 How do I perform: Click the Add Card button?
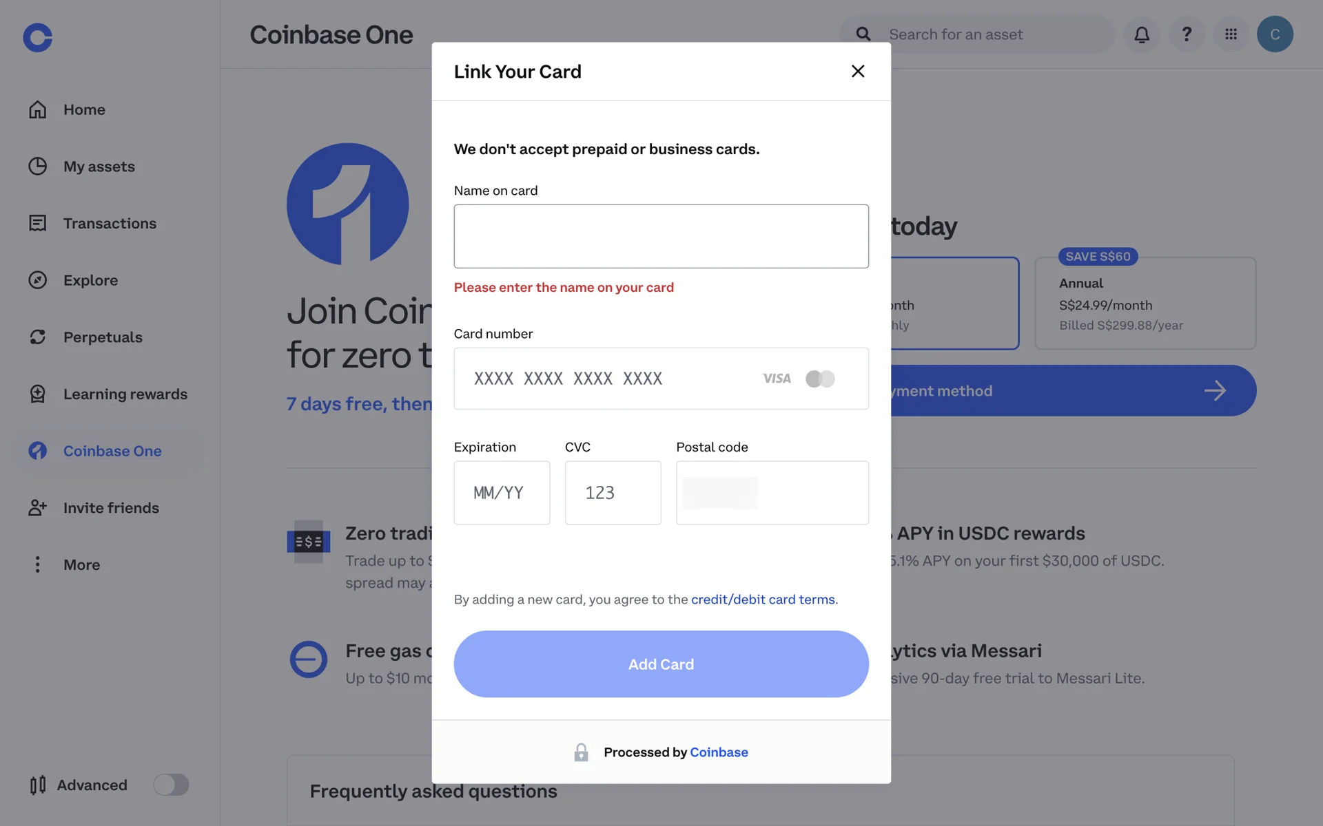661,664
